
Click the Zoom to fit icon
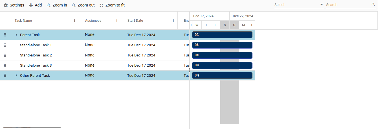[102, 5]
